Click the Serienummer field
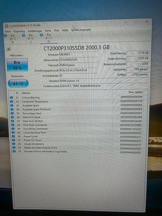The height and width of the screenshot is (216, 162). coord(79,60)
